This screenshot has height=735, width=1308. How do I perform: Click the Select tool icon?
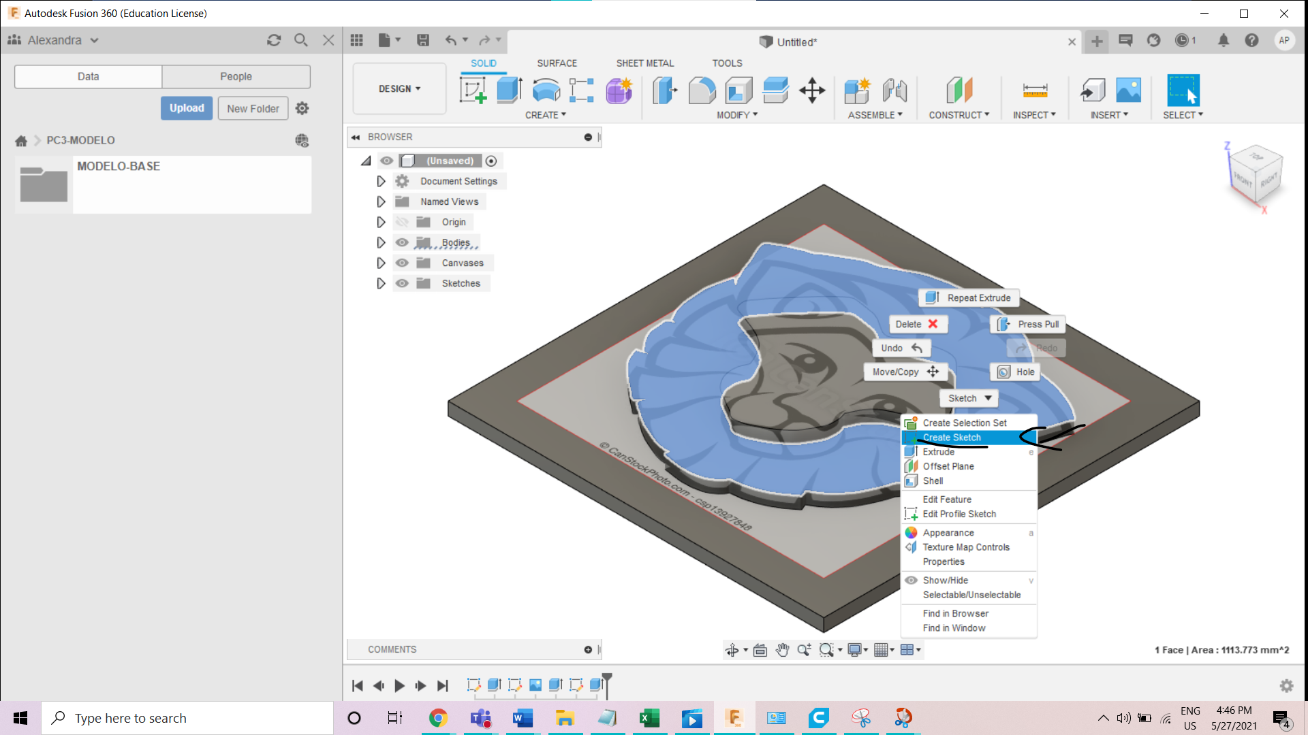click(1183, 90)
